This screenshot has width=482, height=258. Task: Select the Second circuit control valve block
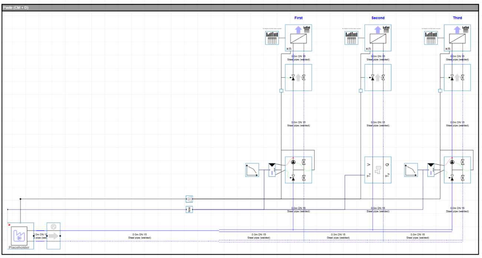click(377, 77)
